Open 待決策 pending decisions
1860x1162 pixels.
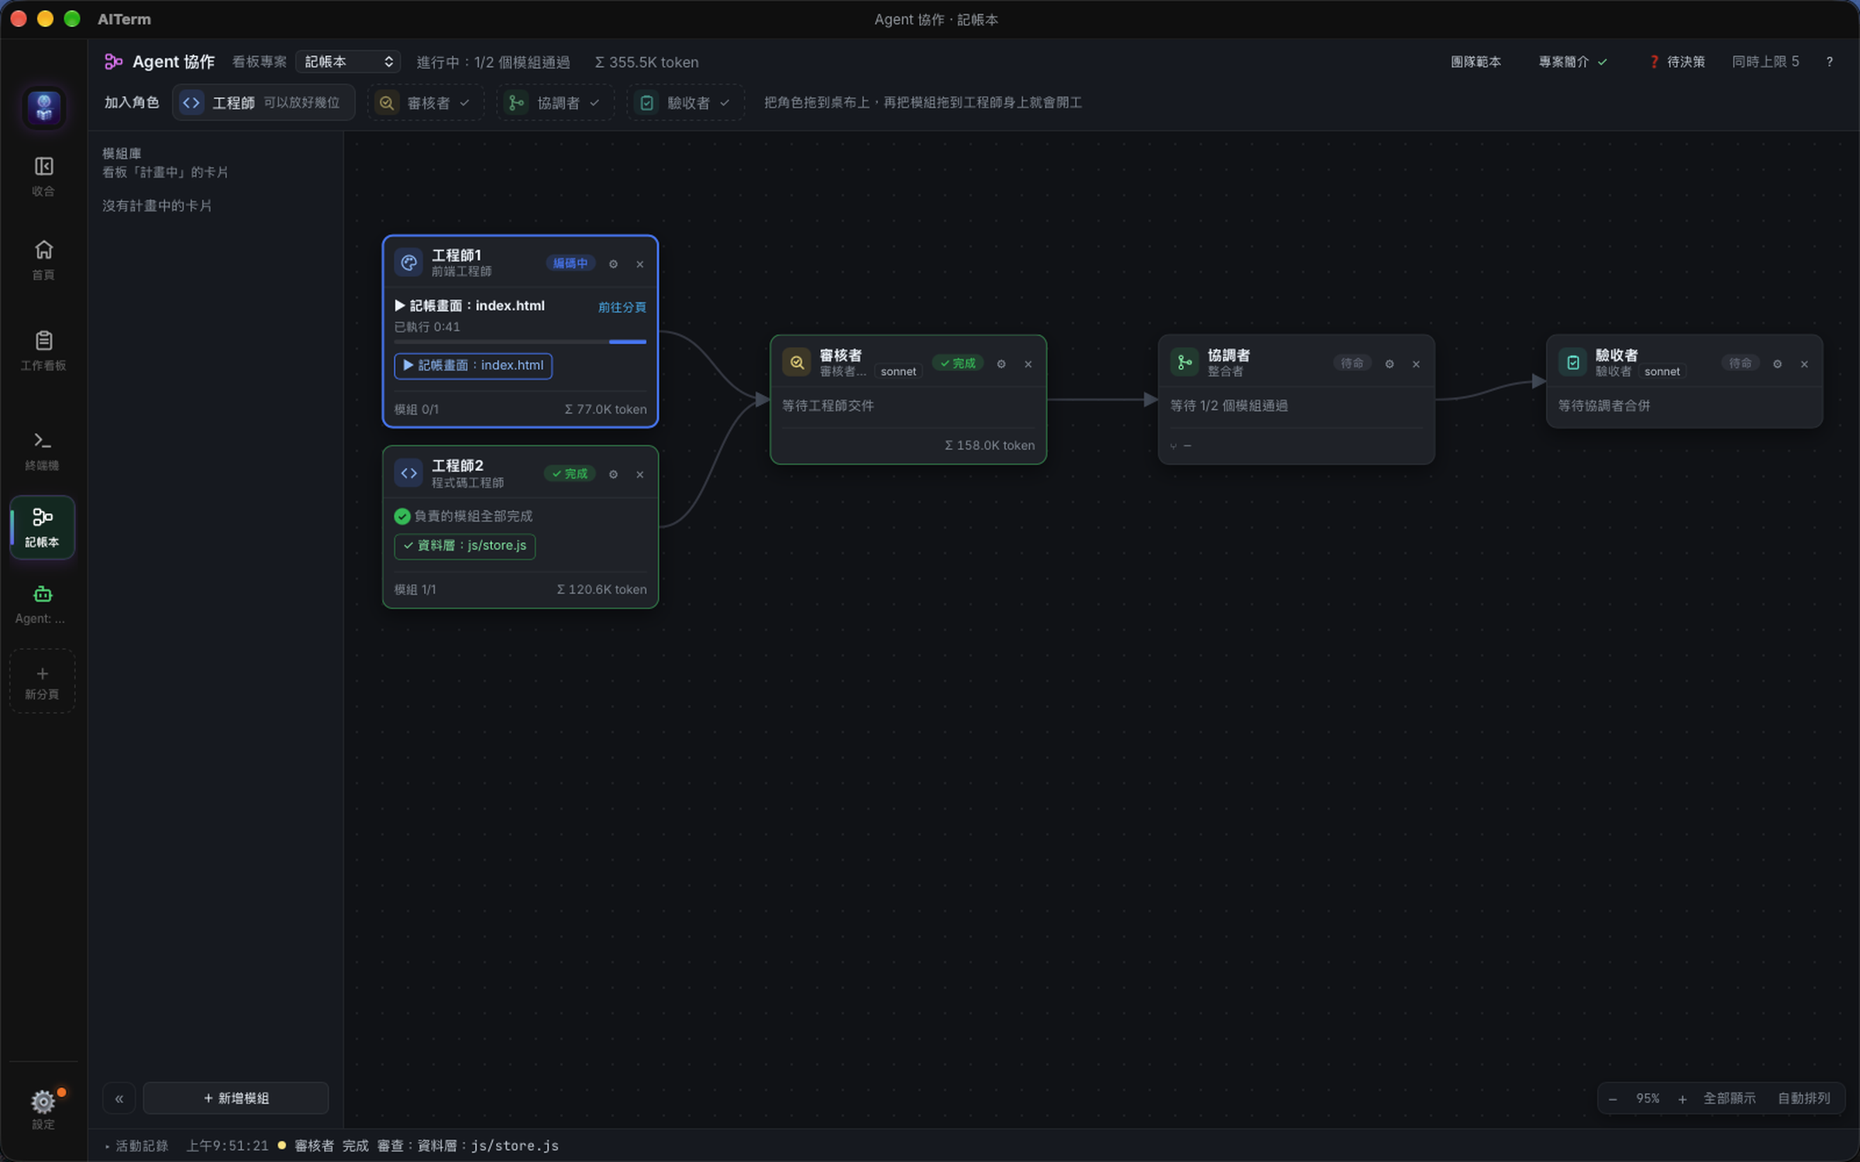click(x=1676, y=62)
